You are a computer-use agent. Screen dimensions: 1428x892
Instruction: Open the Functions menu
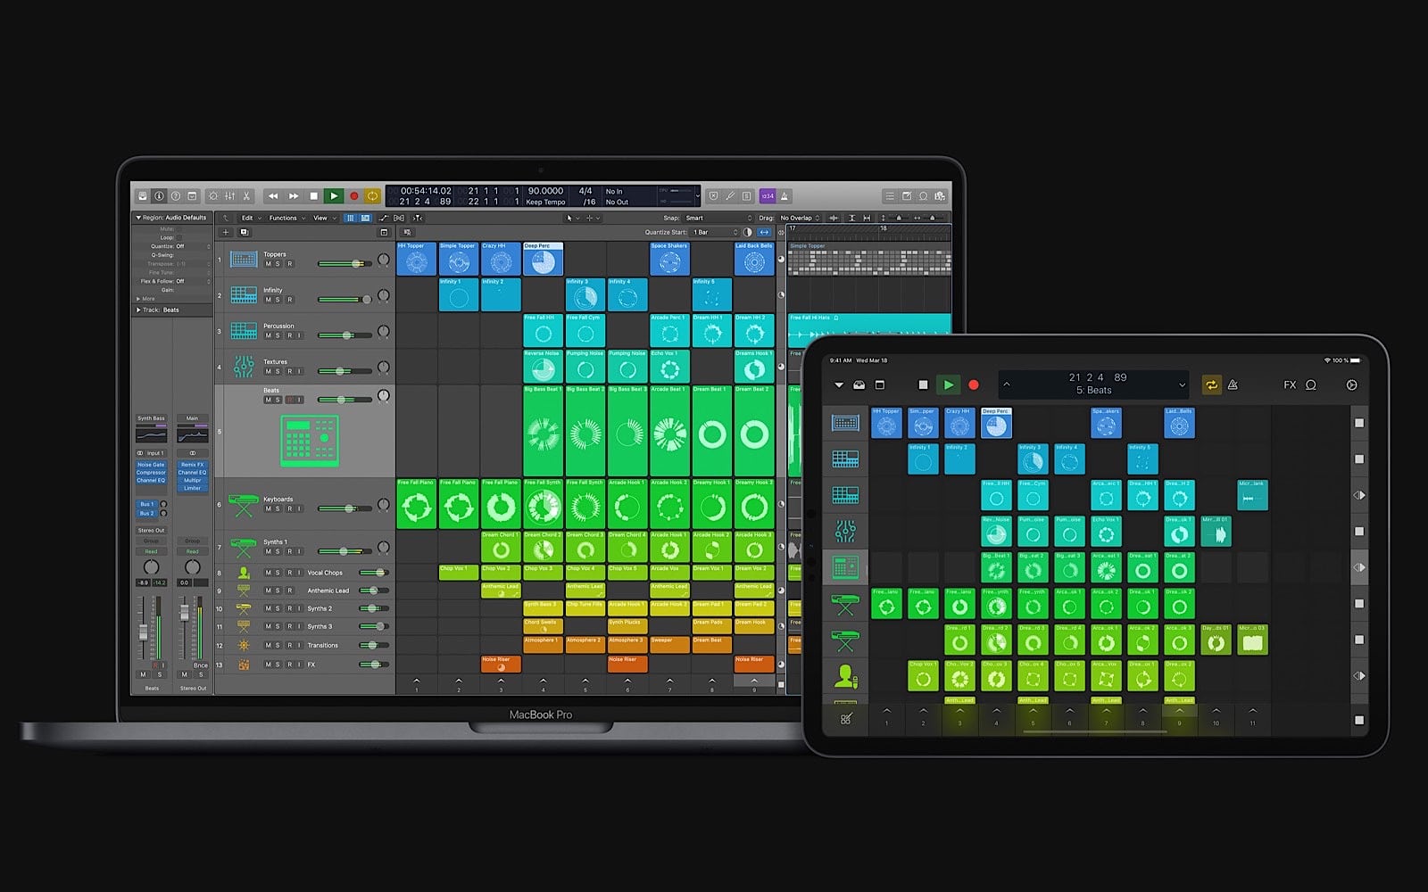pos(284,218)
